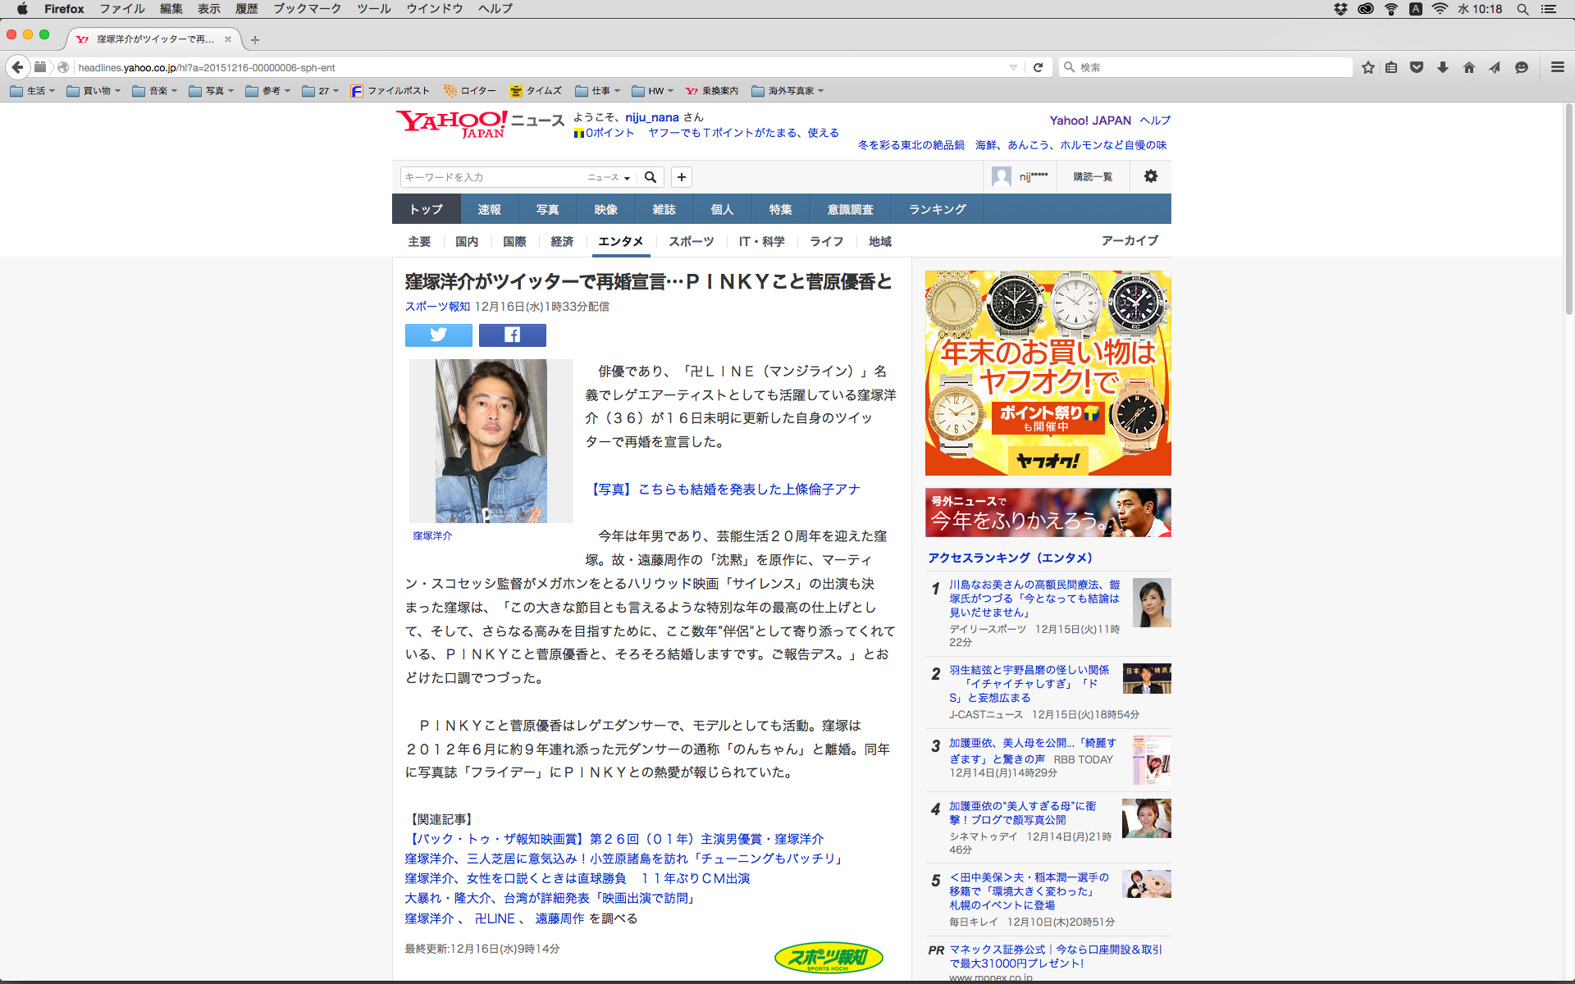Image resolution: width=1575 pixels, height=984 pixels.
Task: Open the URL bar history dropdown arrow
Action: (1013, 67)
